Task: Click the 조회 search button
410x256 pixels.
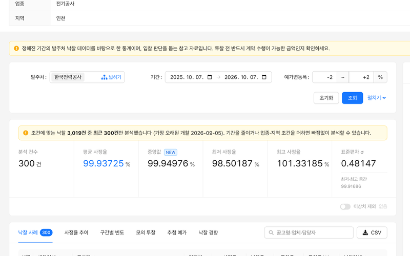Action: click(x=352, y=98)
